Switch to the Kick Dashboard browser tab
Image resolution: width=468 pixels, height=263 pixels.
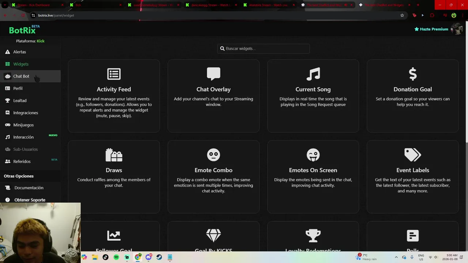coord(37,5)
